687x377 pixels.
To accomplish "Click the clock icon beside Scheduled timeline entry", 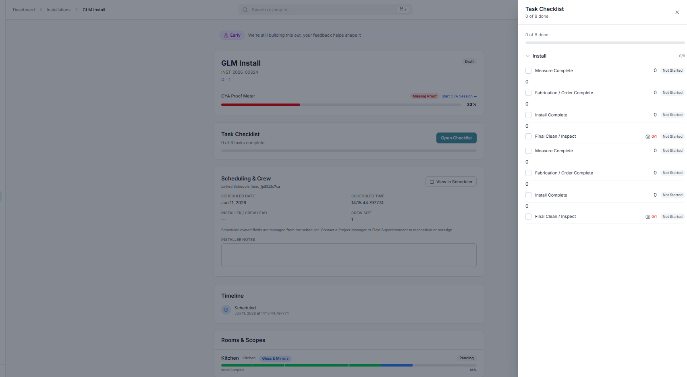I will (x=226, y=310).
